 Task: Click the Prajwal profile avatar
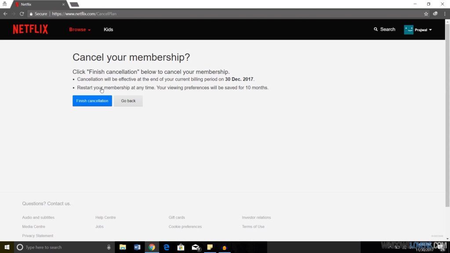[408, 29]
